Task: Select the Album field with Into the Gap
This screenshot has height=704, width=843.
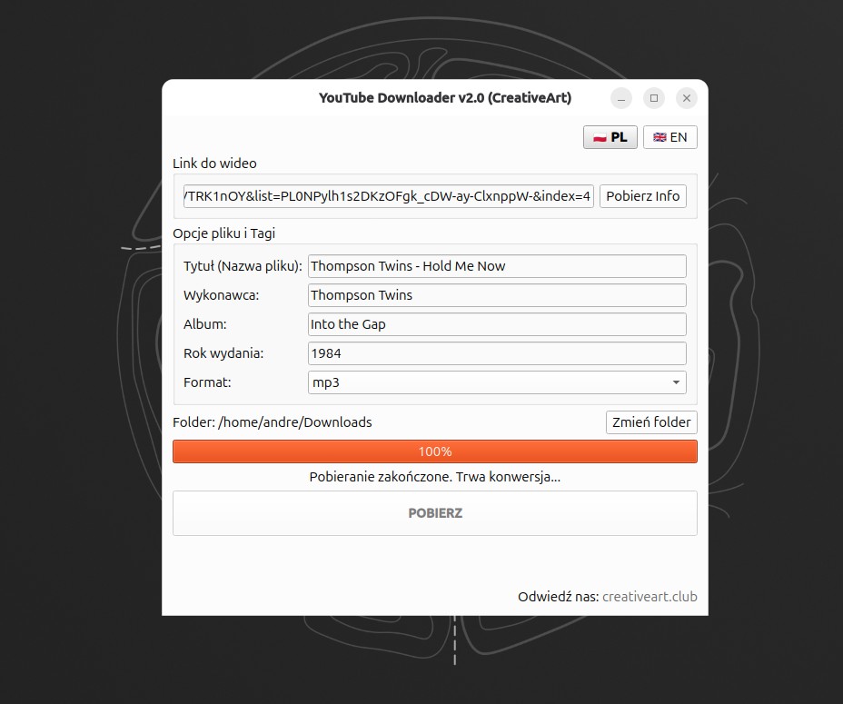Action: [x=497, y=324]
